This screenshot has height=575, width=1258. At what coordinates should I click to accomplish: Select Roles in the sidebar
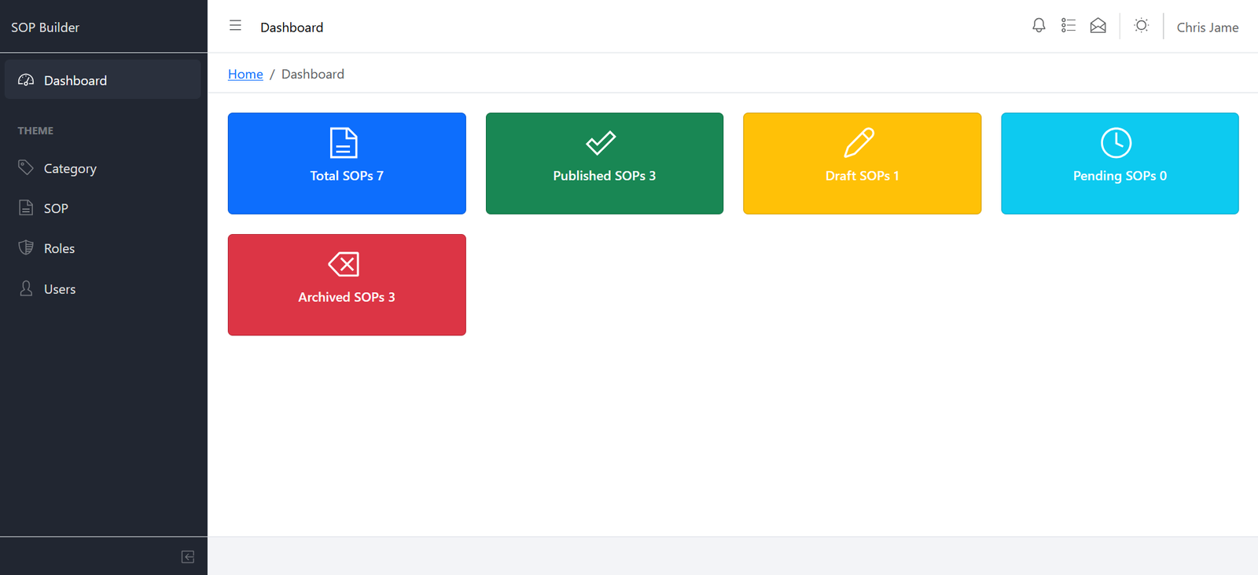59,248
